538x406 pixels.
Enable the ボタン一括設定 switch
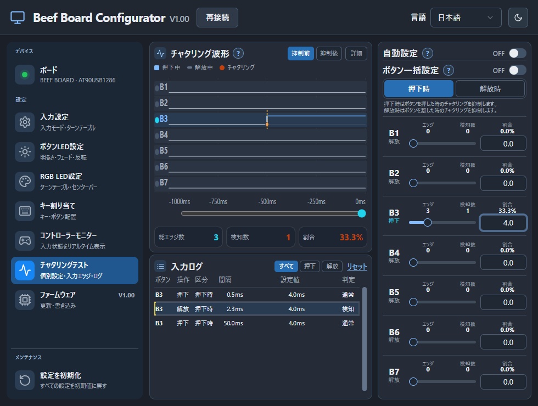click(x=517, y=70)
